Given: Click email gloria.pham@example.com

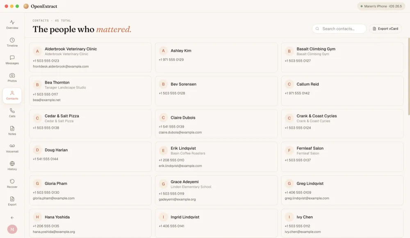Looking at the screenshot, I should tap(54, 198).
